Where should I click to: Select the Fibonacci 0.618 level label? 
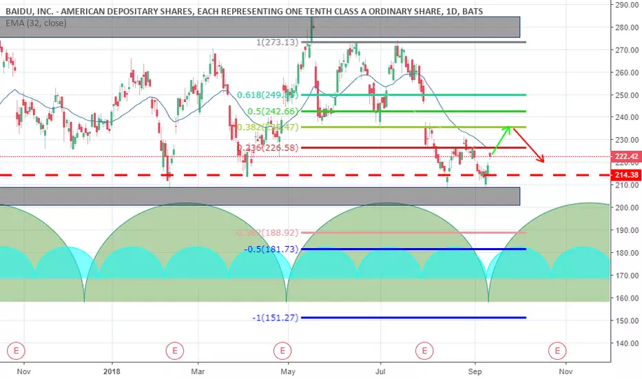coord(268,95)
